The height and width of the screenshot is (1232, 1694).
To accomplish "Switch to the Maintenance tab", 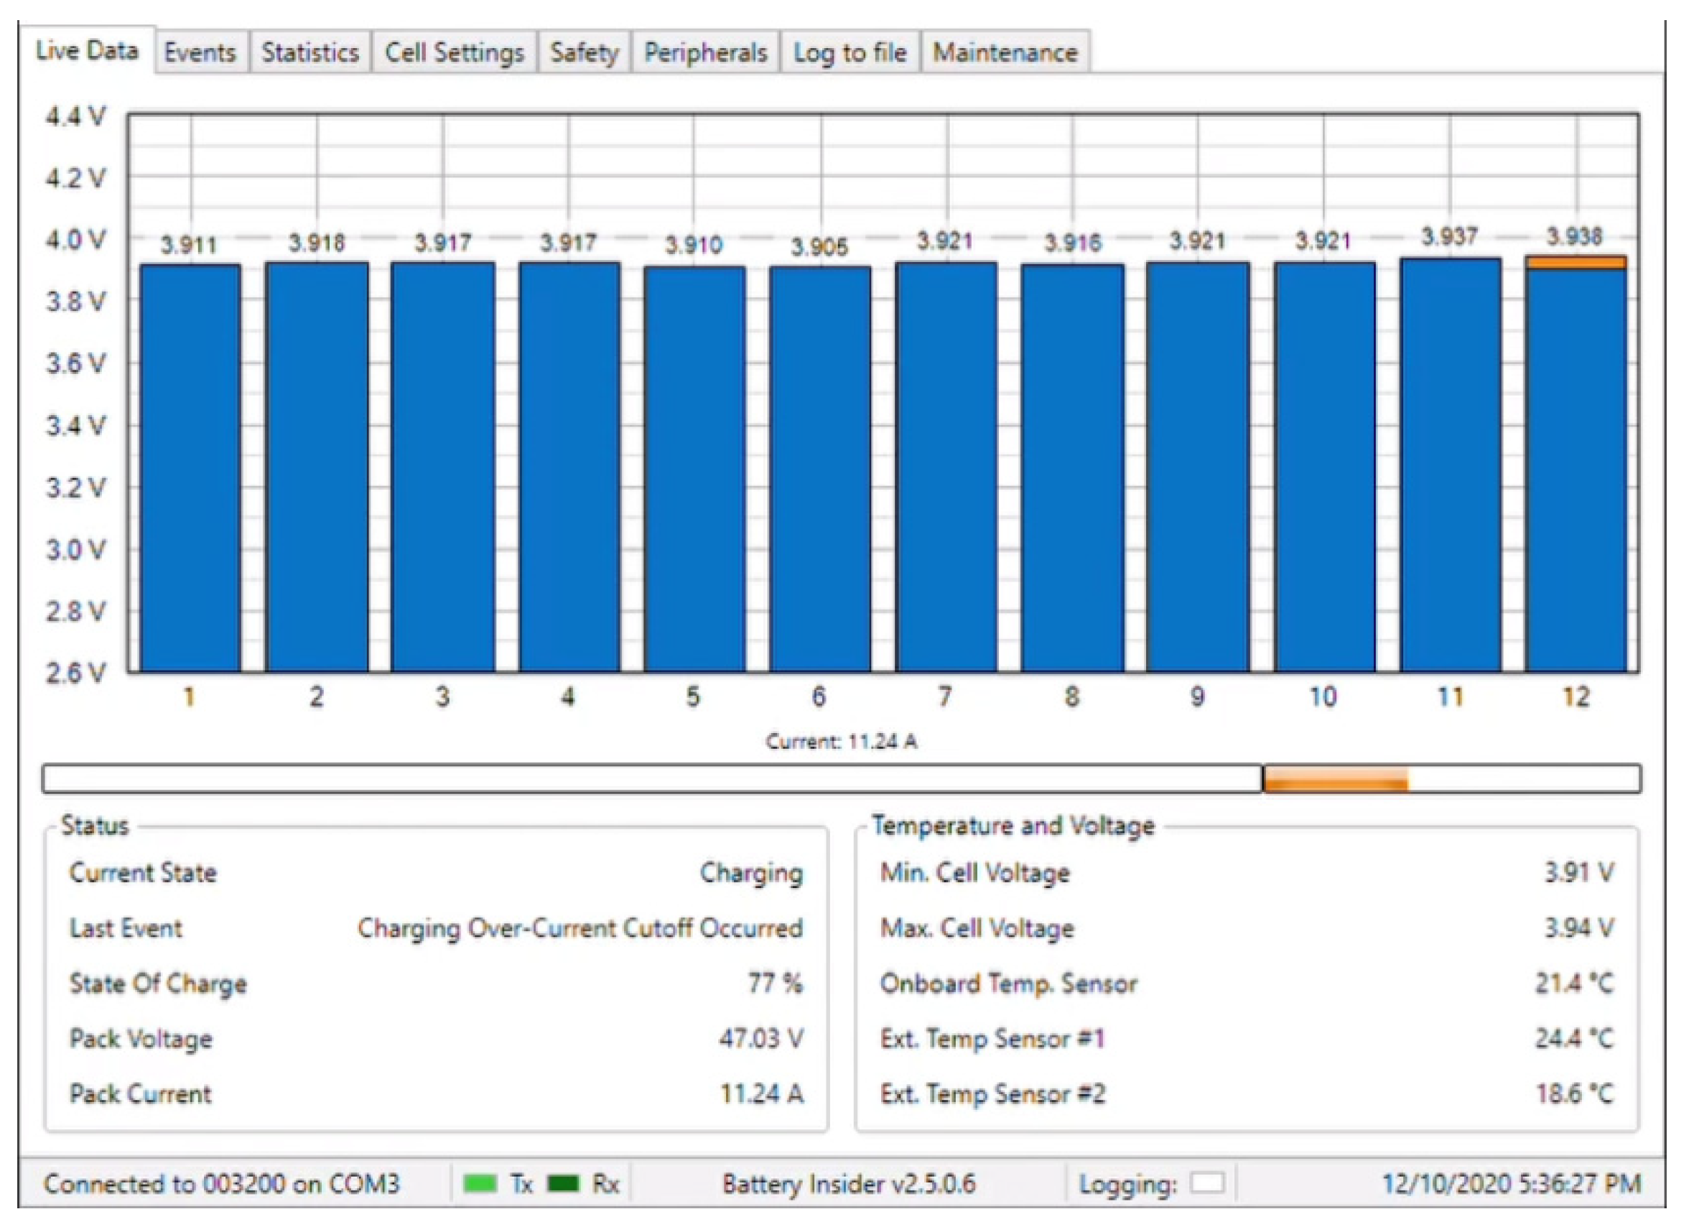I will (1005, 52).
